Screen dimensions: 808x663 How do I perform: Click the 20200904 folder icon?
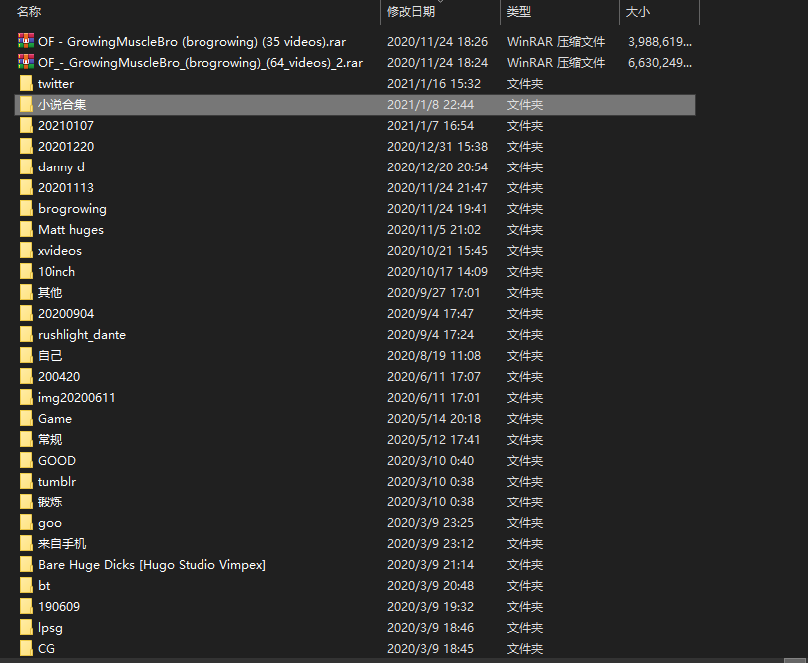point(26,314)
